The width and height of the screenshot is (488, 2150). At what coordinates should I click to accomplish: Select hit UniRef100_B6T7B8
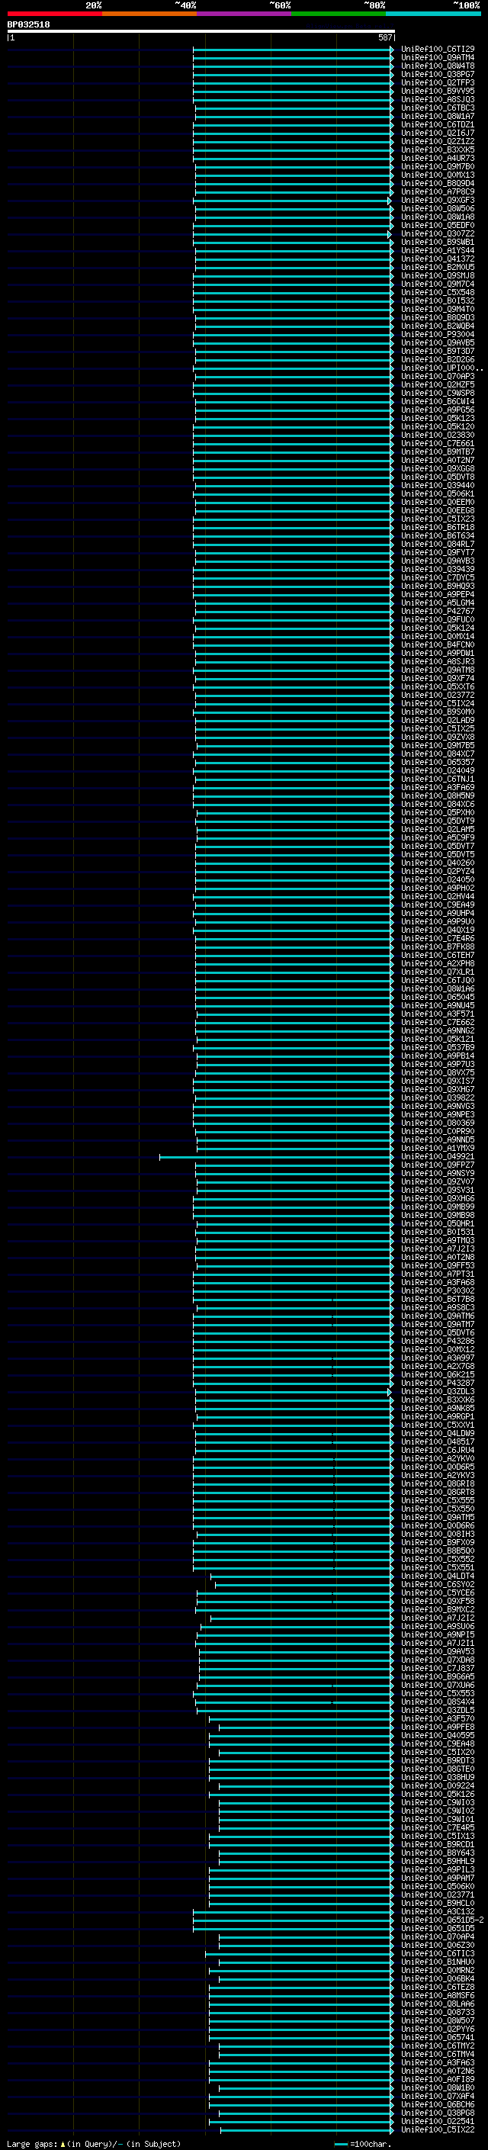pyautogui.click(x=437, y=1300)
